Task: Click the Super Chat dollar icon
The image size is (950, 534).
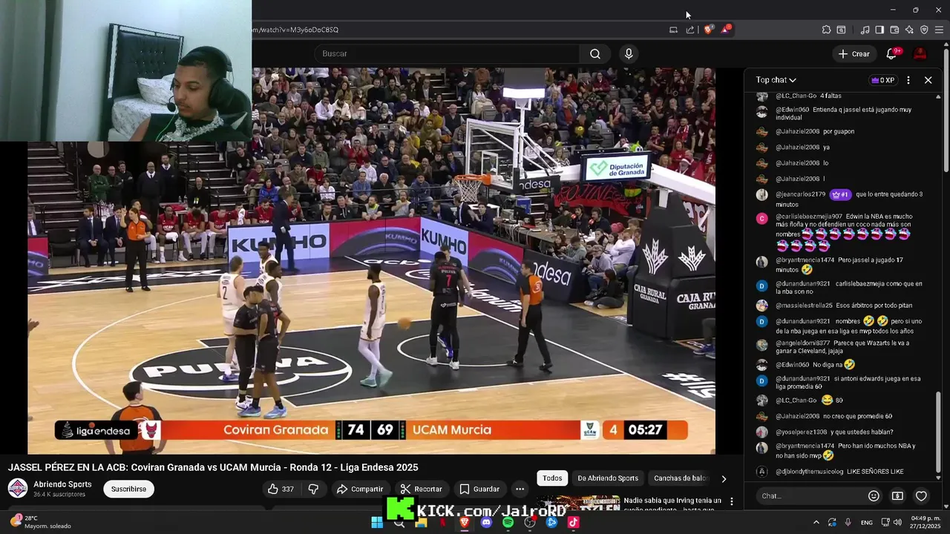Action: click(897, 495)
